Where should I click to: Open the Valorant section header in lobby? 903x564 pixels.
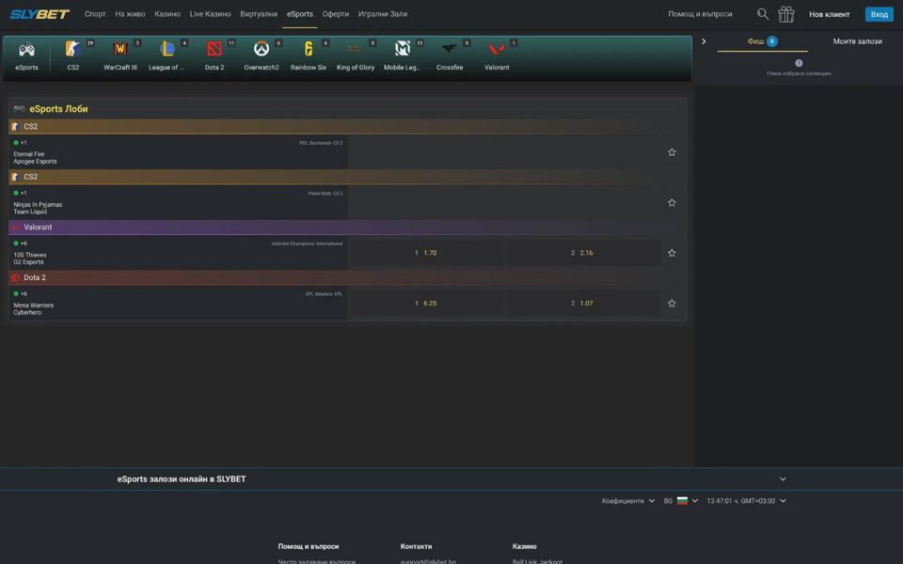pos(347,227)
